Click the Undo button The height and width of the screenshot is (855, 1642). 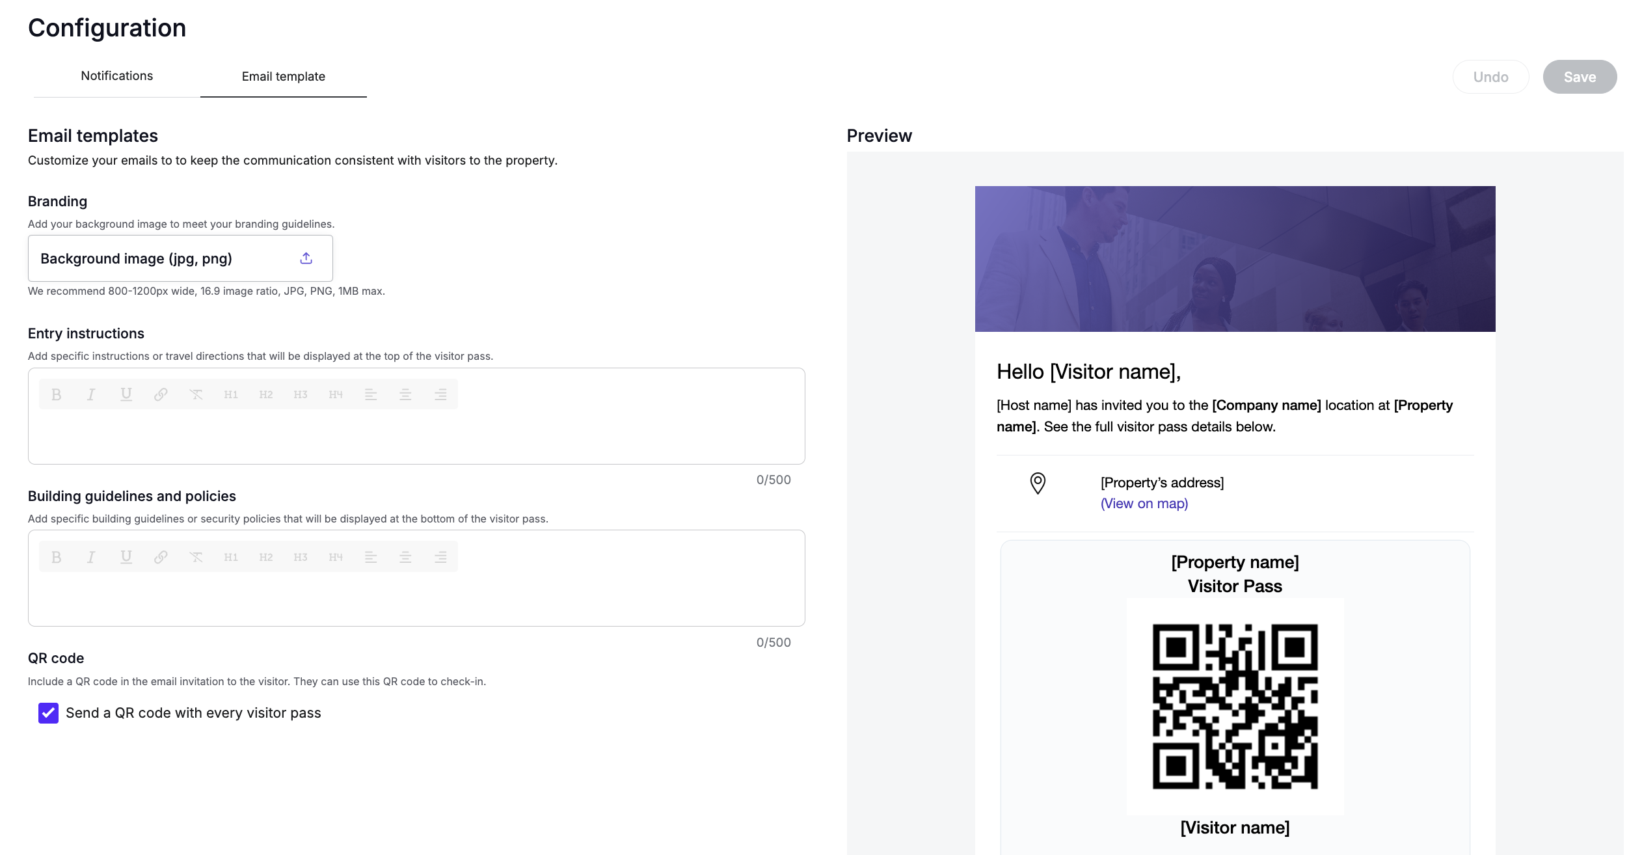point(1490,77)
